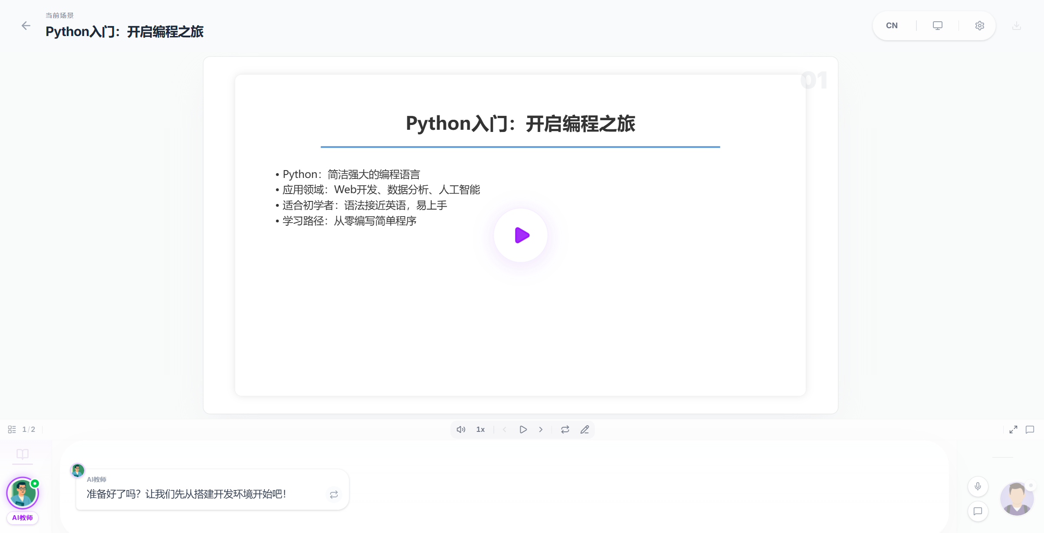The width and height of the screenshot is (1044, 533).
Task: Open the chat bubble near the student avatar
Action: coord(978,512)
